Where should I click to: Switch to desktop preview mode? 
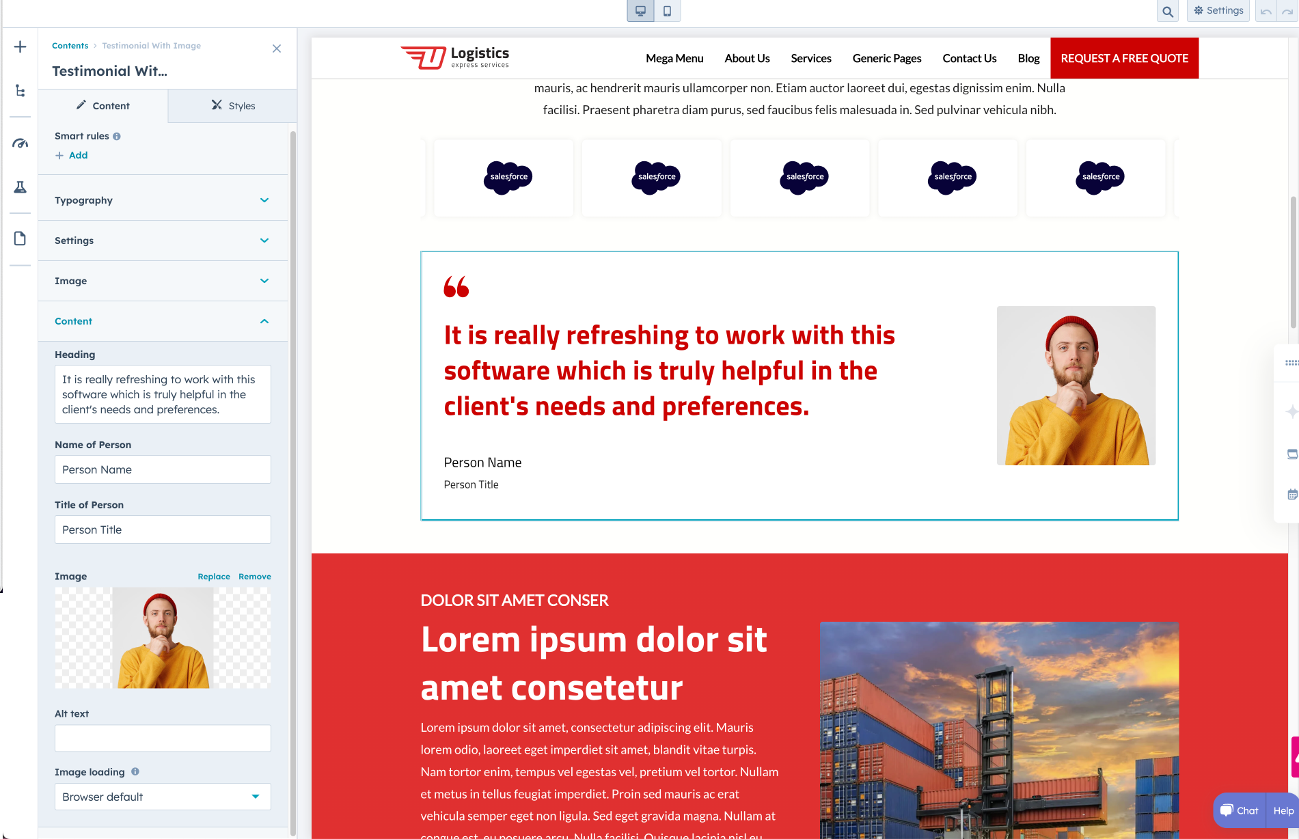tap(640, 11)
